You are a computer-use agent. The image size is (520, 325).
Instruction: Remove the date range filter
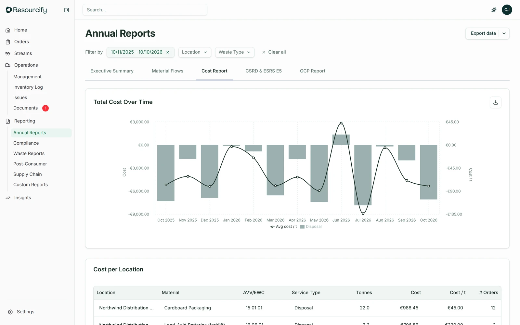coord(168,52)
